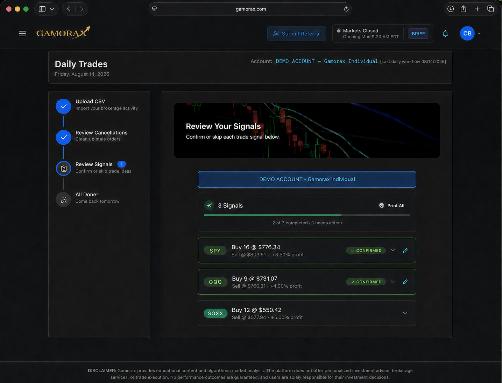Viewport: 502px width, 383px height.
Task: Expand the QQQ signal details
Action: 393,282
